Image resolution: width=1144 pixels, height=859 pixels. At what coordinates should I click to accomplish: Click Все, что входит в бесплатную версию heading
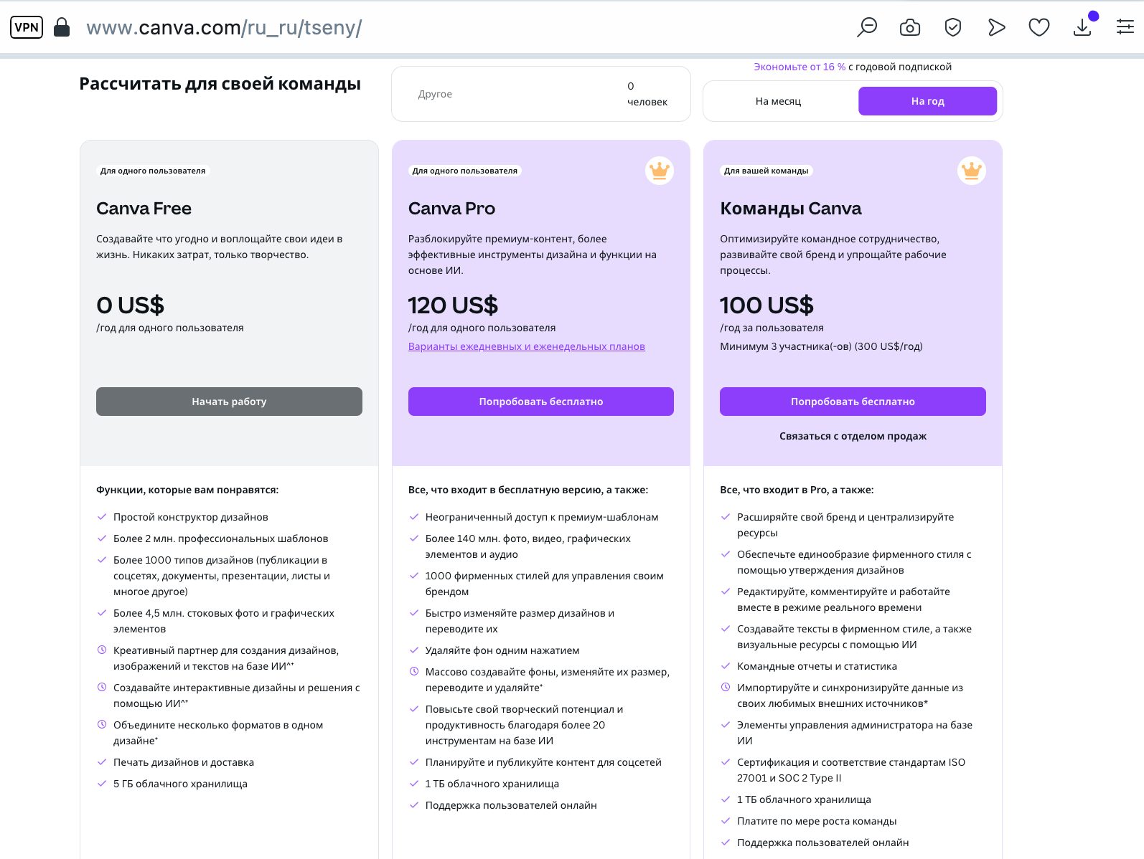pyautogui.click(x=528, y=490)
